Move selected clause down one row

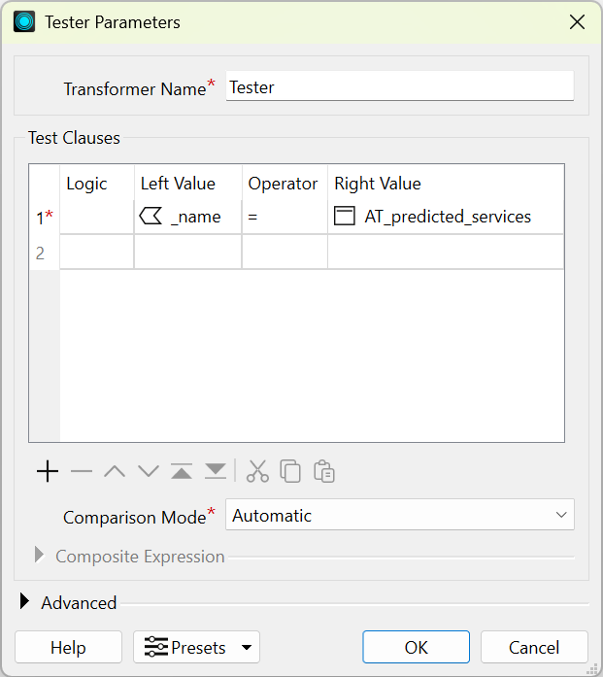(149, 471)
